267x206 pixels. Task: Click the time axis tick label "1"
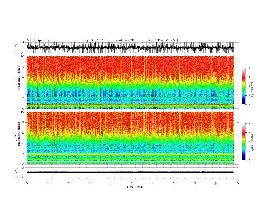[48, 183]
